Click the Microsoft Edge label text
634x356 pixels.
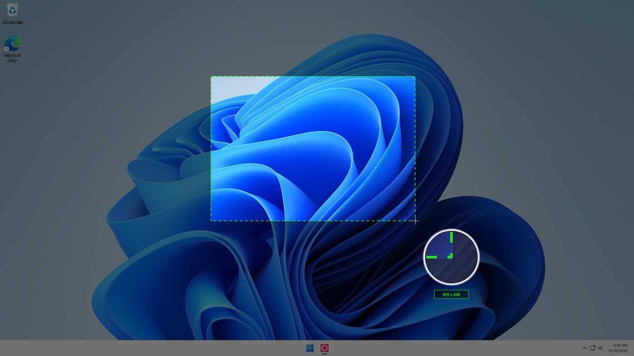click(12, 57)
